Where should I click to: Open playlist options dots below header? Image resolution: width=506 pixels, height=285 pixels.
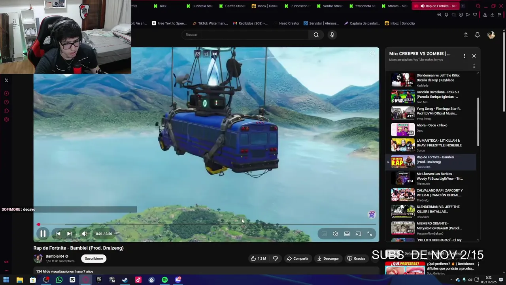point(474,66)
